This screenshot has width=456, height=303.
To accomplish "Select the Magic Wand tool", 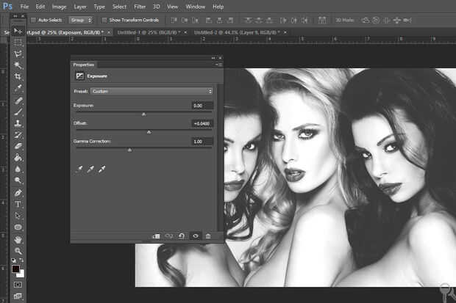I will tap(18, 65).
